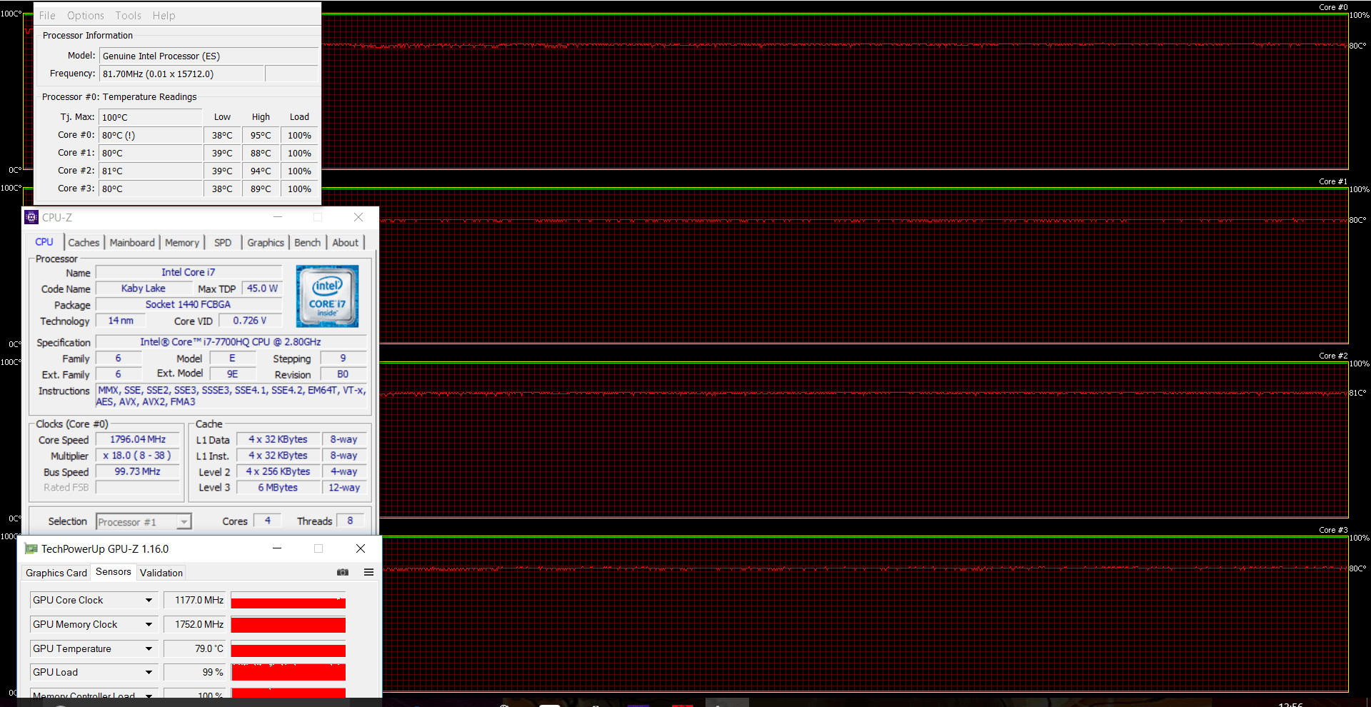Open the File menu in Core Temp
The image size is (1371, 707).
[47, 15]
